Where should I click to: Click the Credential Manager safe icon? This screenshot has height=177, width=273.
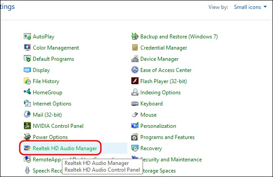click(x=135, y=47)
